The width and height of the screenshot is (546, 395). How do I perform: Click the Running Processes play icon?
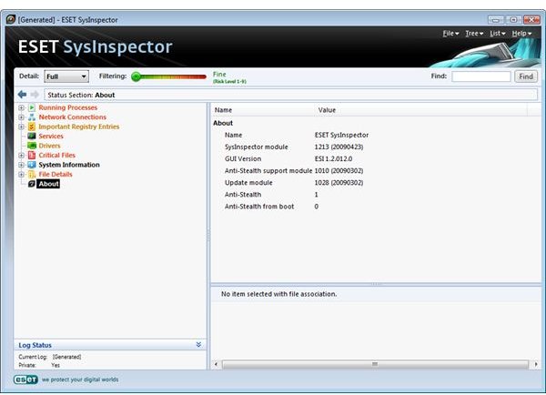click(x=32, y=107)
